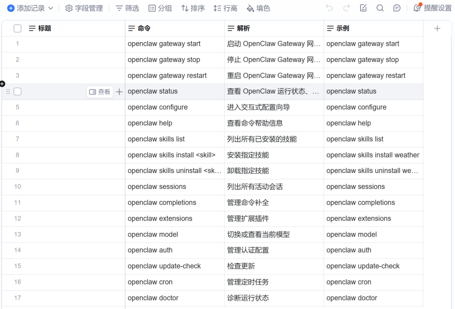Select command cell 'openclaw gateway stop'
This screenshot has width=455, height=309.
[175, 60]
